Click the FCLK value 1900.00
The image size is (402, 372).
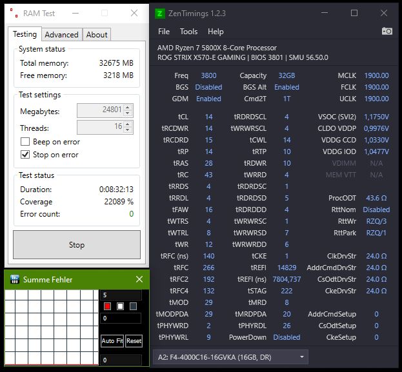pos(376,87)
